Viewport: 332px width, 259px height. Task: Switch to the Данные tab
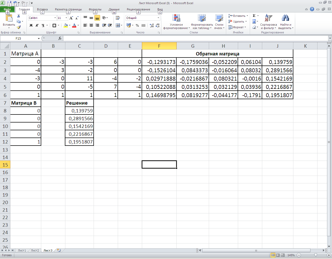tap(114, 9)
